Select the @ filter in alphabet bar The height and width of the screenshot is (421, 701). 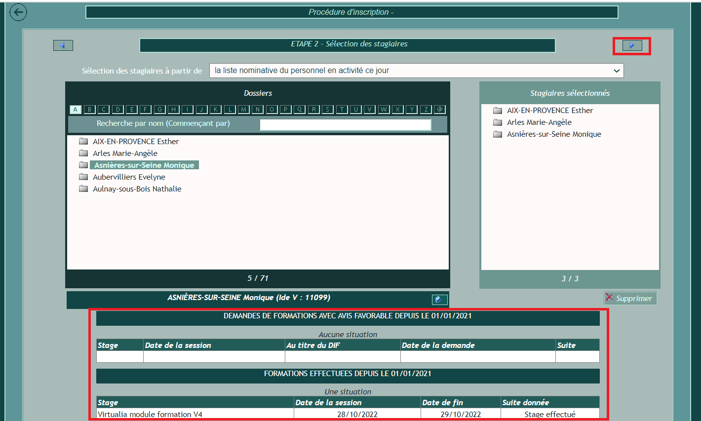click(x=439, y=110)
